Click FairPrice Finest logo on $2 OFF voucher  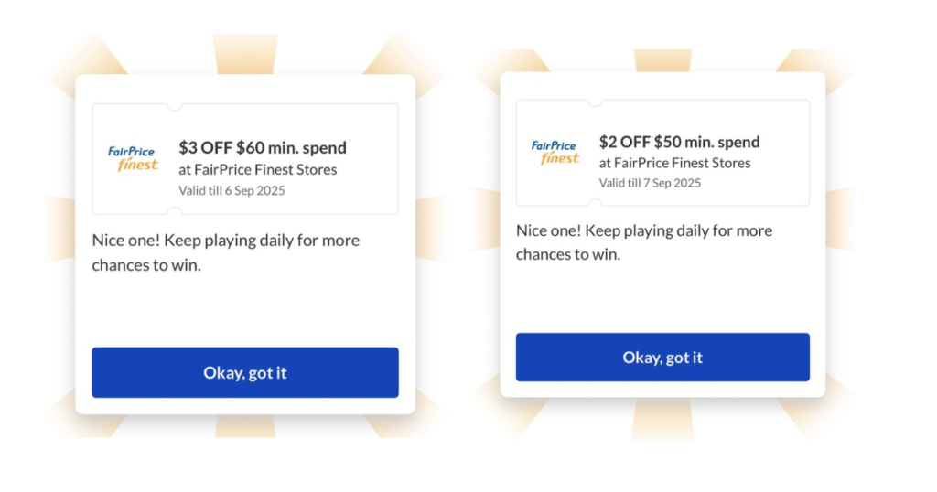click(x=555, y=152)
